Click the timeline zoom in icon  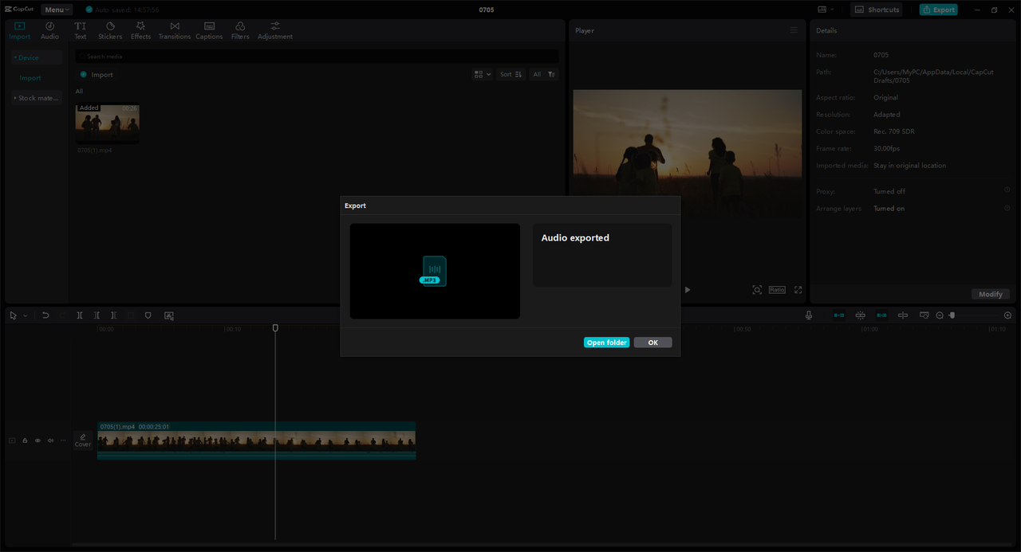point(1007,315)
